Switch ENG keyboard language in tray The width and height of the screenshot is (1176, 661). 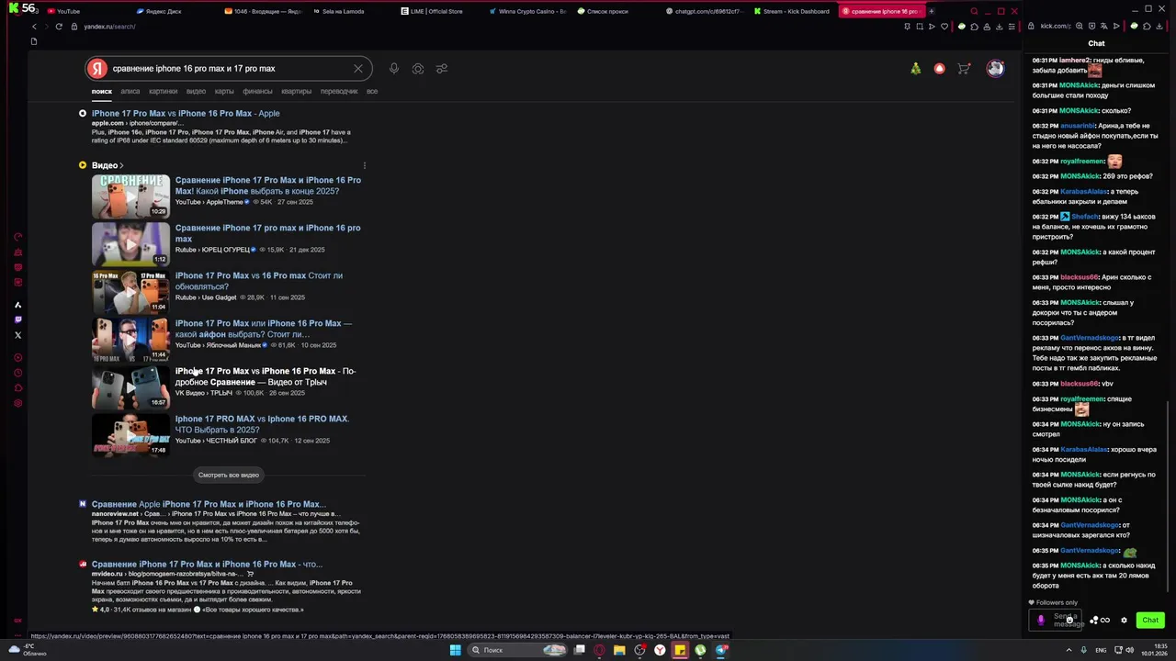click(1101, 650)
